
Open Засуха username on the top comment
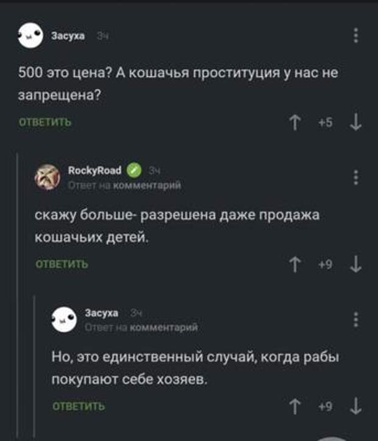click(68, 36)
